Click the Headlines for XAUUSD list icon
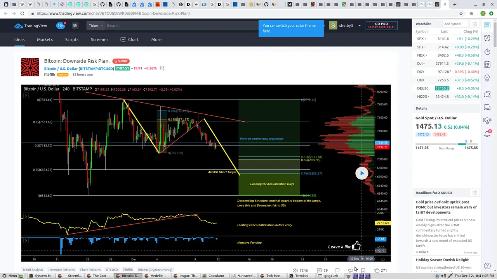497x279 pixels. click(474, 193)
